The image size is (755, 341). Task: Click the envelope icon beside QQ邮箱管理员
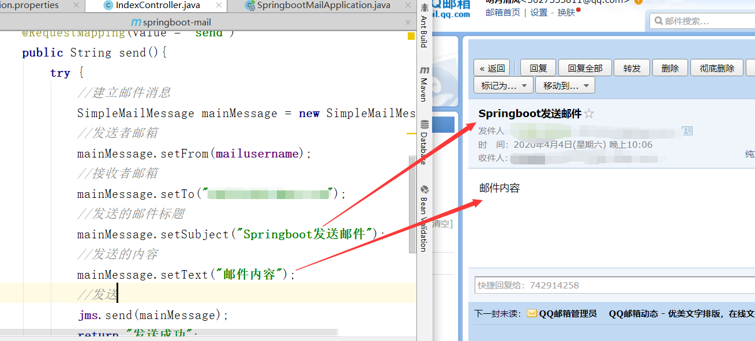(531, 314)
